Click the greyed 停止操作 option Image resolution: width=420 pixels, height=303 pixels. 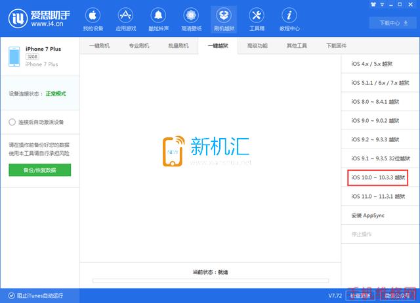click(381, 234)
